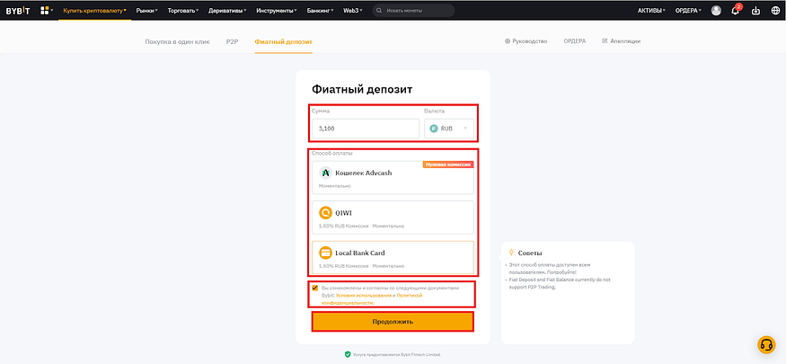Click the Сумма amount input field
Screen dimensions: 786x364
click(366, 129)
